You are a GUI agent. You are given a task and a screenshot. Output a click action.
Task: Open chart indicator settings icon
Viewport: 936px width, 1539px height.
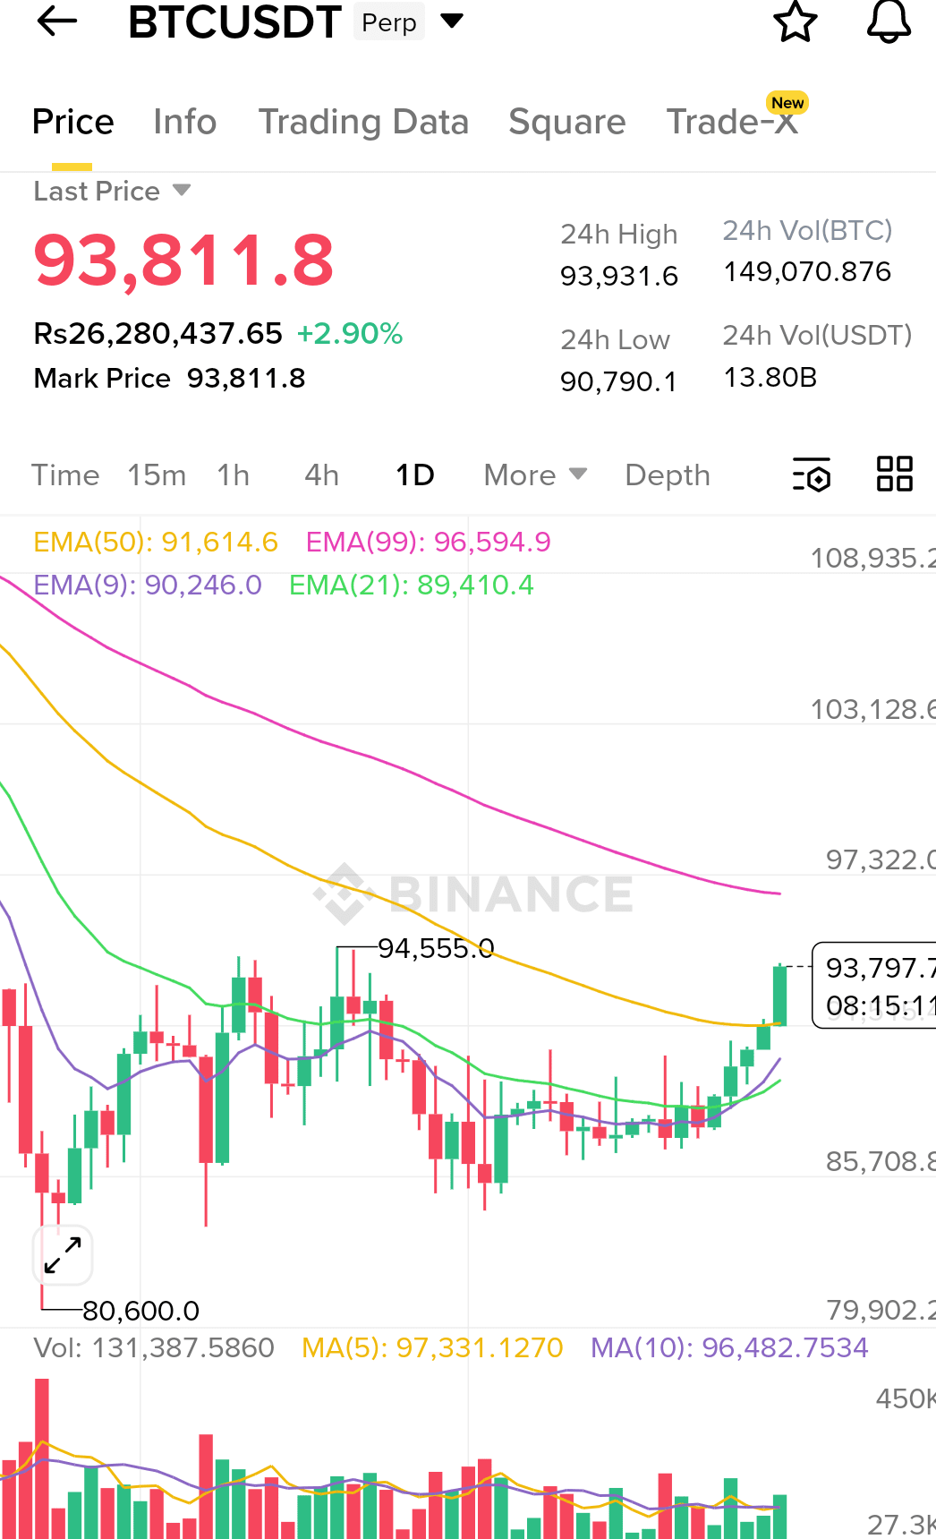click(x=812, y=475)
